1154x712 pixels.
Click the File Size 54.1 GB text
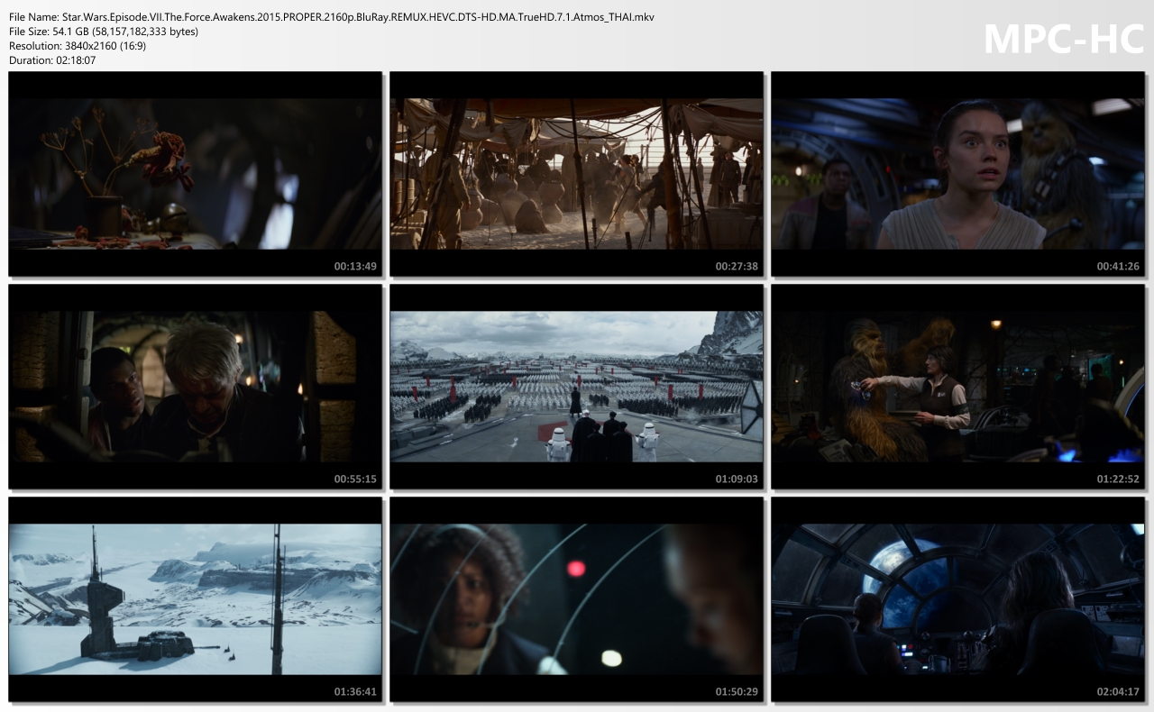click(x=104, y=32)
